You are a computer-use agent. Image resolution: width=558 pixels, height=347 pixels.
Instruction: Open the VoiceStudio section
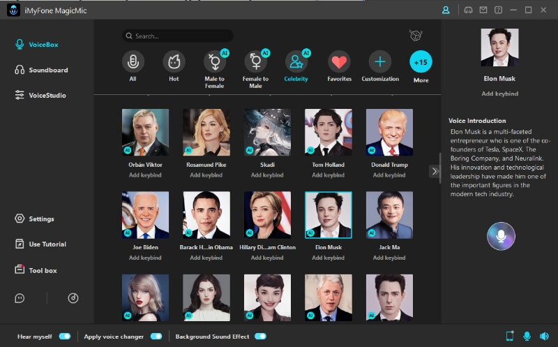(40, 95)
